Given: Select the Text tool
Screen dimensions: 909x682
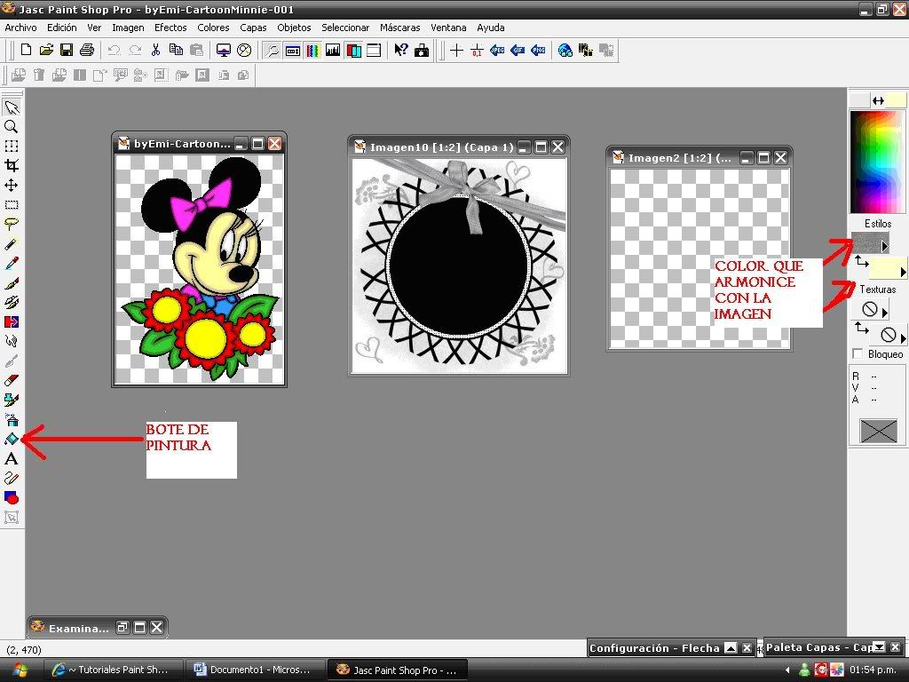Looking at the screenshot, I should click(x=12, y=458).
